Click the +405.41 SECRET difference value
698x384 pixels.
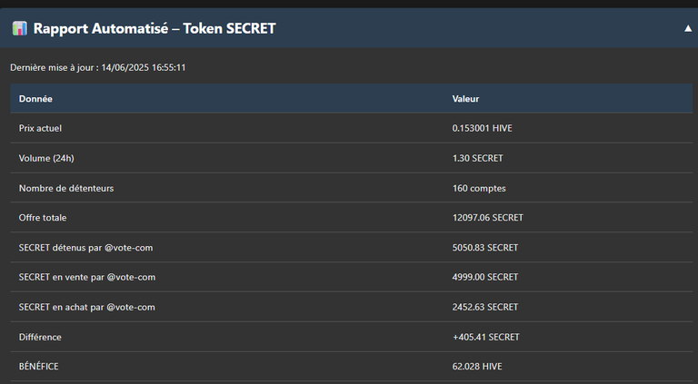(486, 337)
